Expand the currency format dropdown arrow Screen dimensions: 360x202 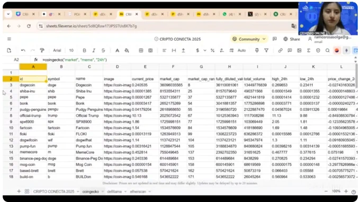coord(205,50)
